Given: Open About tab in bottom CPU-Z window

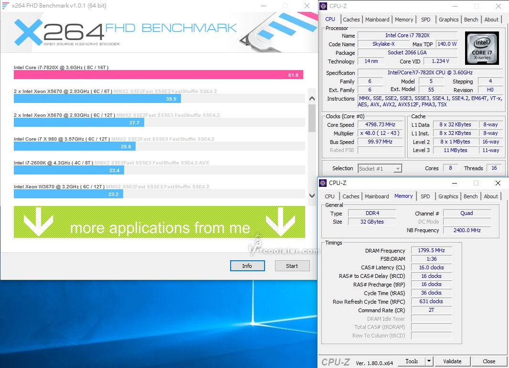Looking at the screenshot, I should coord(491,196).
